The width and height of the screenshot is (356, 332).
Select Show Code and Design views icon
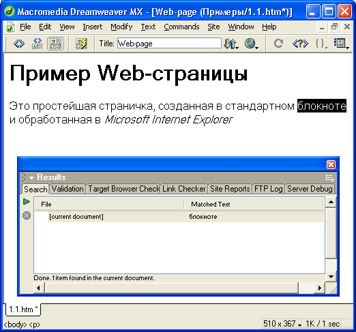(x=38, y=43)
